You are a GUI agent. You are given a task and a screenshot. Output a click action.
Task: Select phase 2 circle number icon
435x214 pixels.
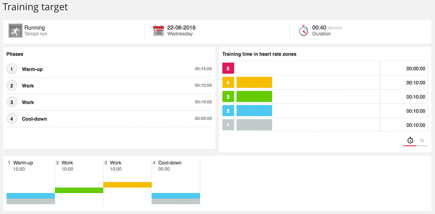click(x=12, y=86)
